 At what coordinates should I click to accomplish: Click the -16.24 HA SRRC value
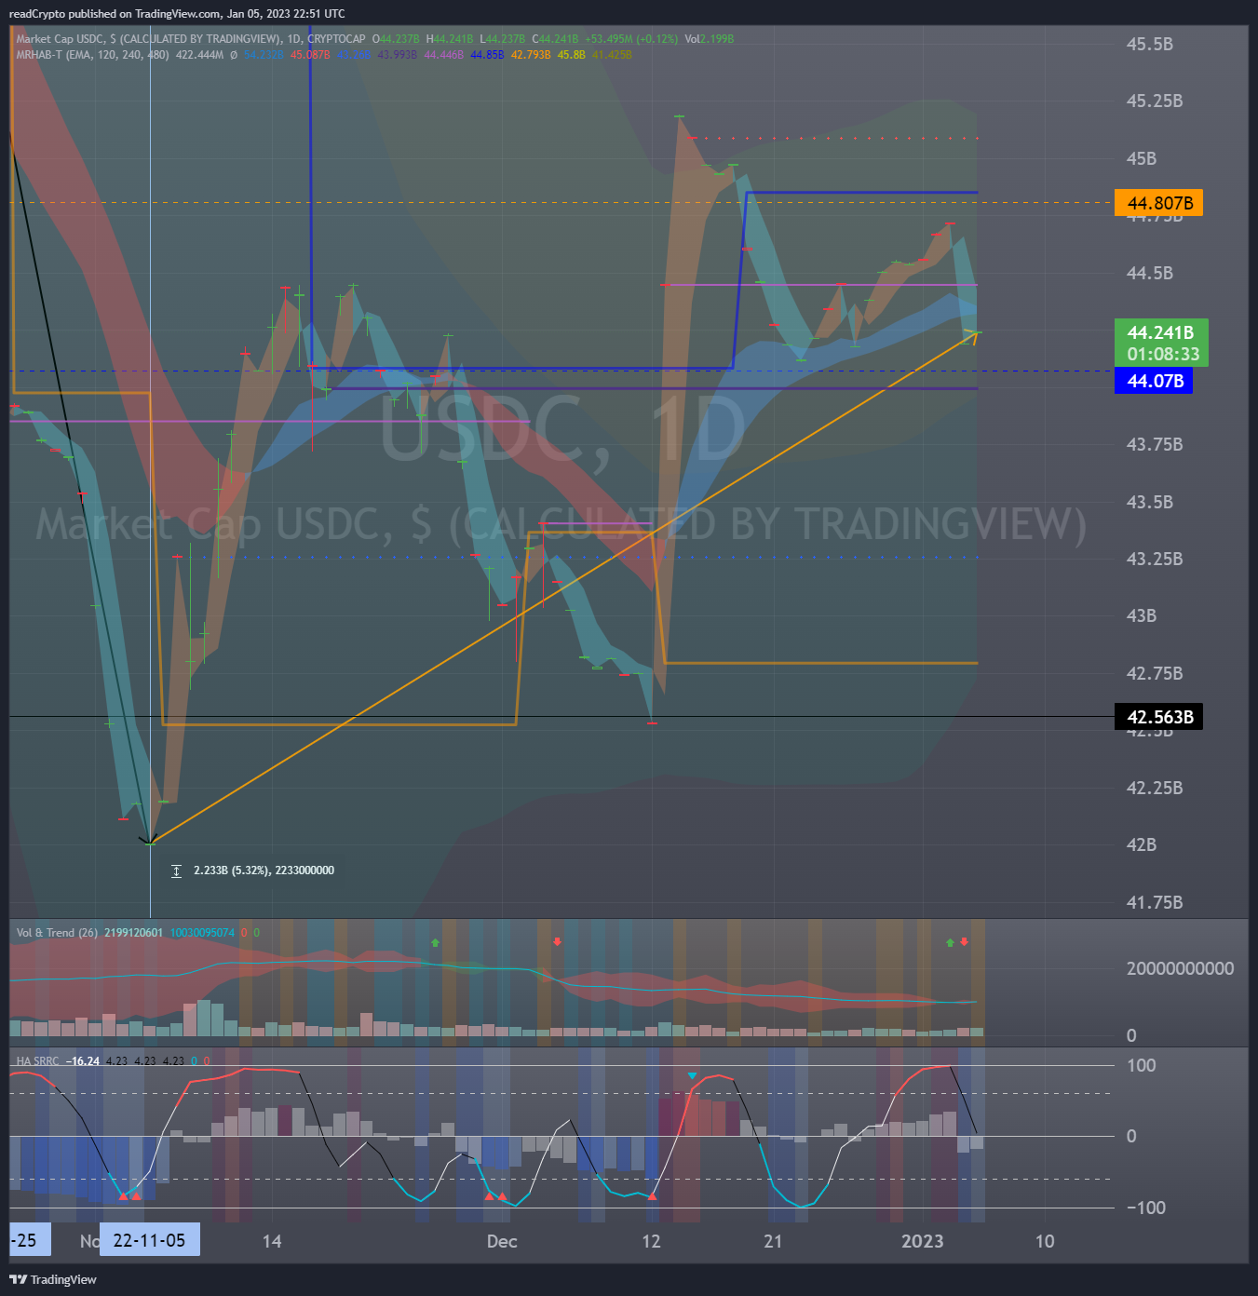pos(83,1061)
